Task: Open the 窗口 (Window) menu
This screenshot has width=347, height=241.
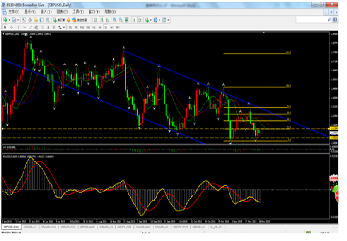Action: pos(94,12)
